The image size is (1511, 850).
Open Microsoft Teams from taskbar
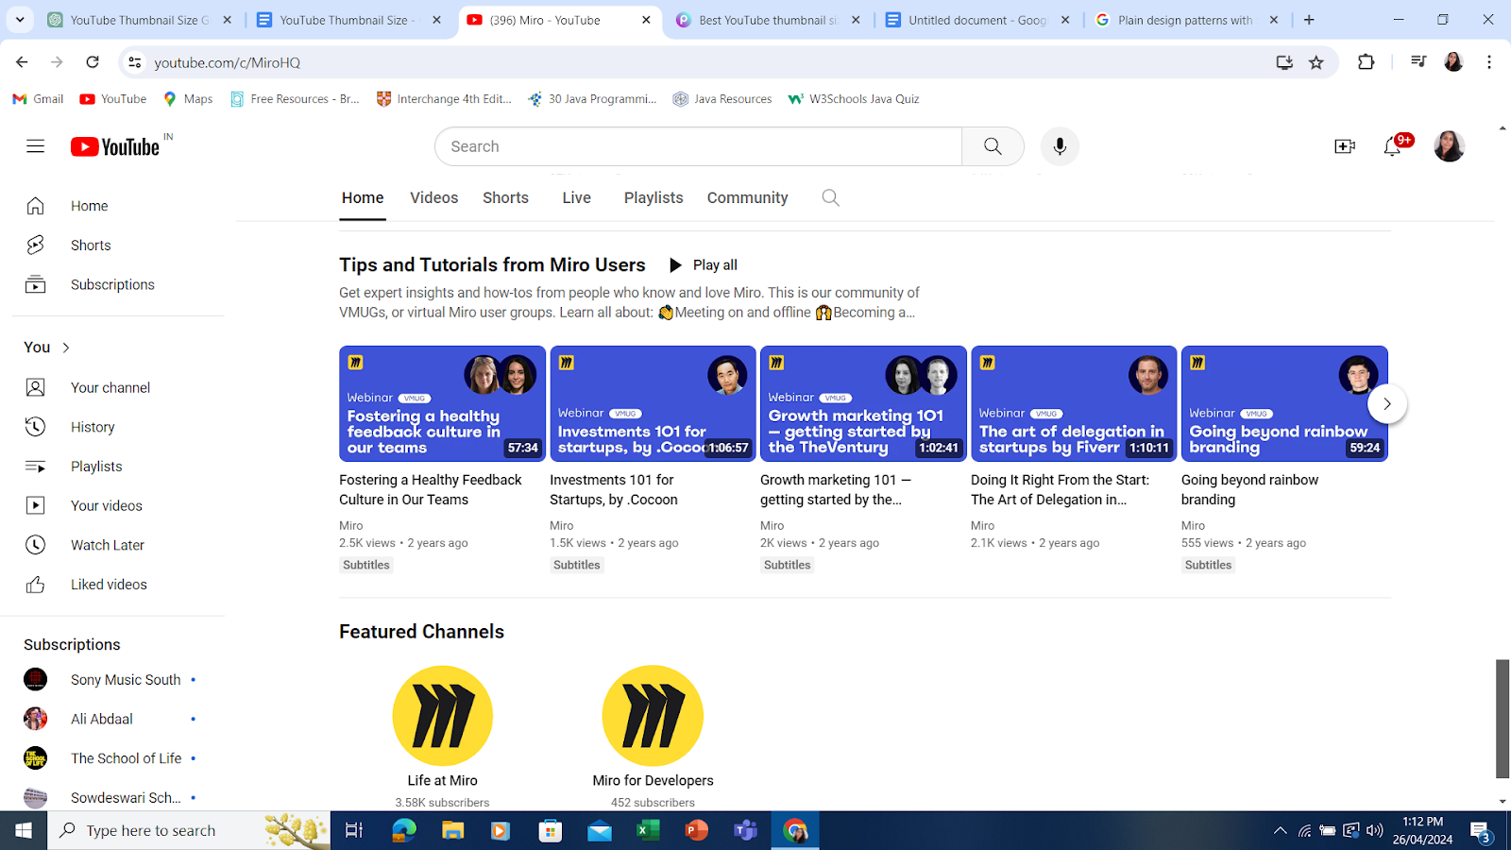pyautogui.click(x=746, y=831)
